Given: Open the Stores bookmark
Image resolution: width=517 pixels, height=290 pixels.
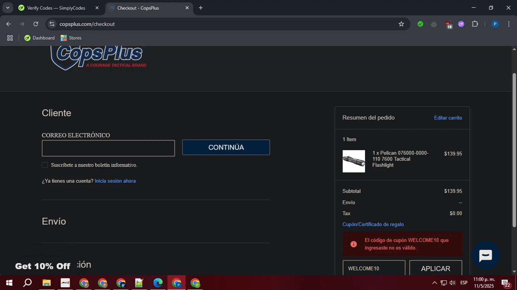Looking at the screenshot, I should point(71,38).
